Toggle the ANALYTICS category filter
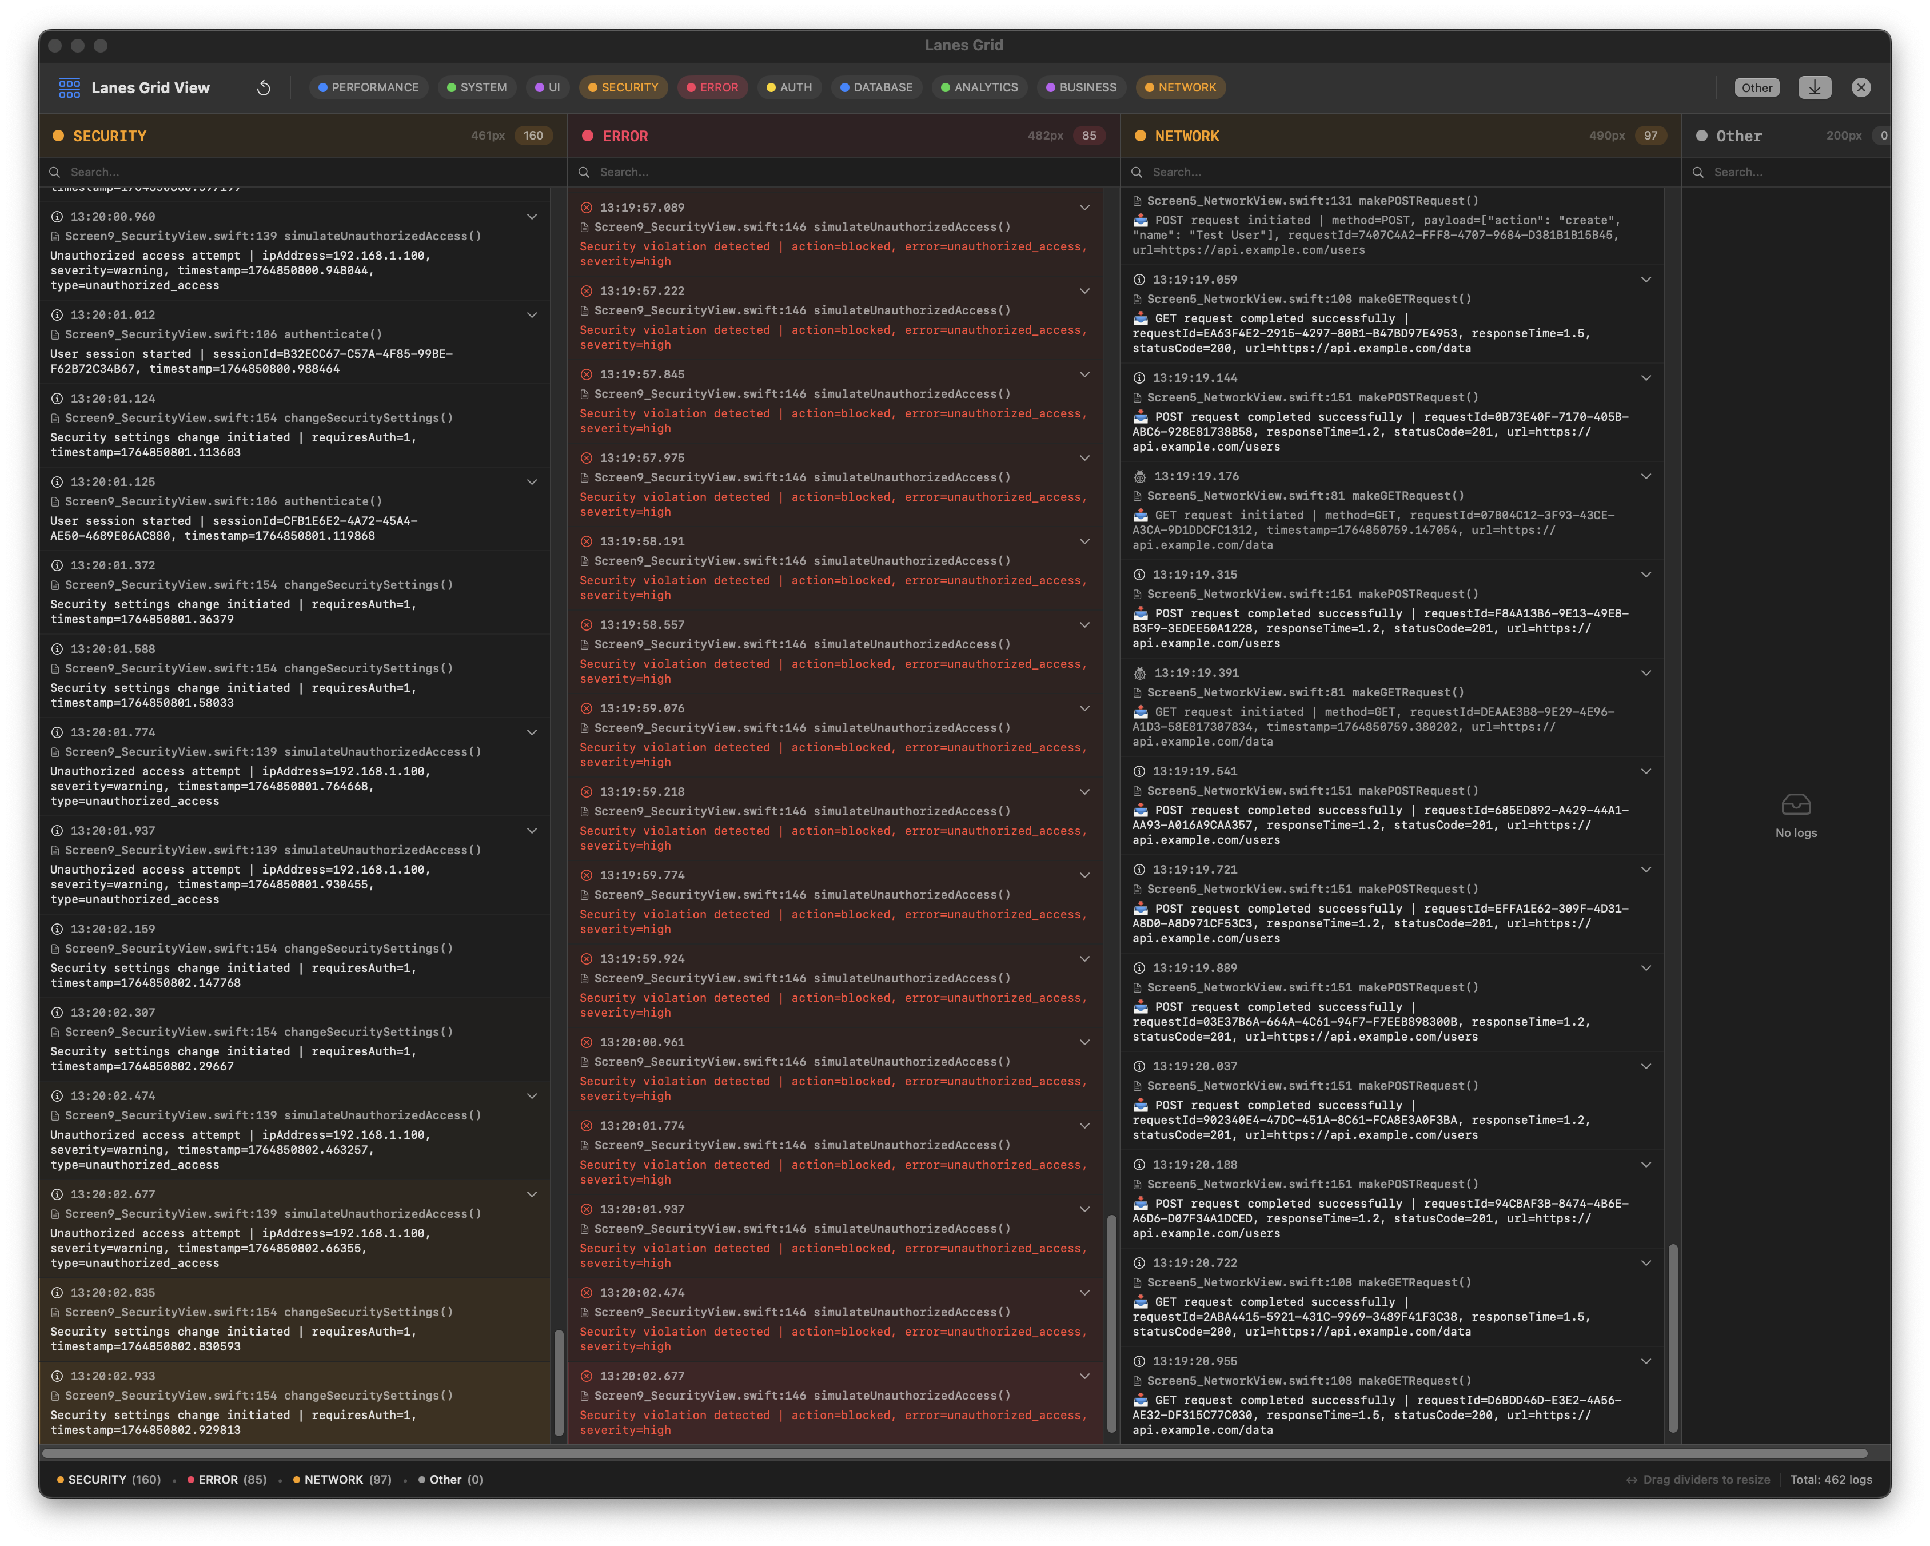 tap(978, 87)
